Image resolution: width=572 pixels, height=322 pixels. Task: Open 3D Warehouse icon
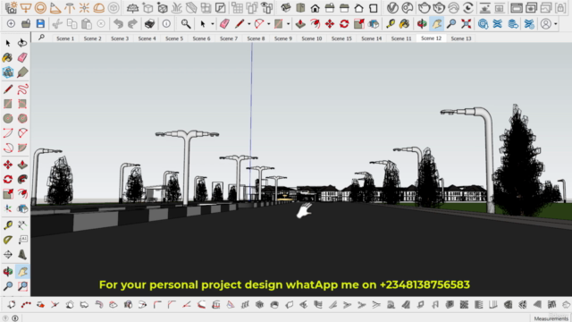pos(483,24)
